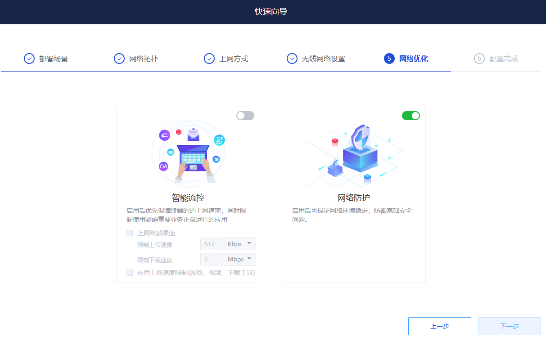This screenshot has height=337, width=546.
Task: Click the upload speed 512 input field
Action: pyautogui.click(x=212, y=244)
